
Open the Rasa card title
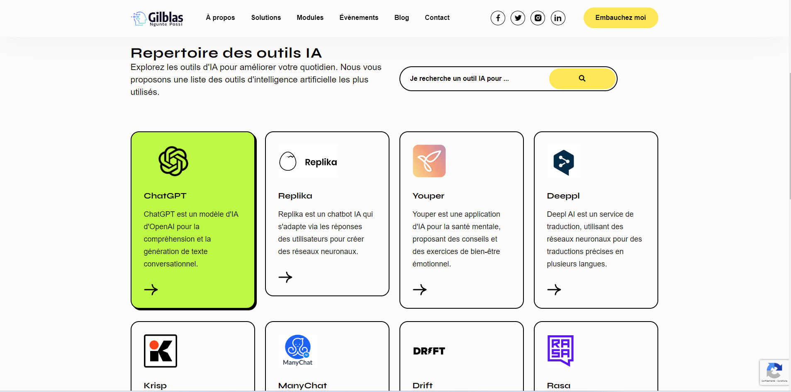(x=558, y=385)
